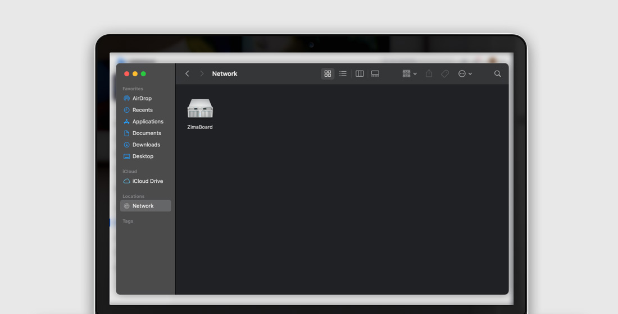Close the Finder window
Screen dimensions: 618x314
click(126, 73)
